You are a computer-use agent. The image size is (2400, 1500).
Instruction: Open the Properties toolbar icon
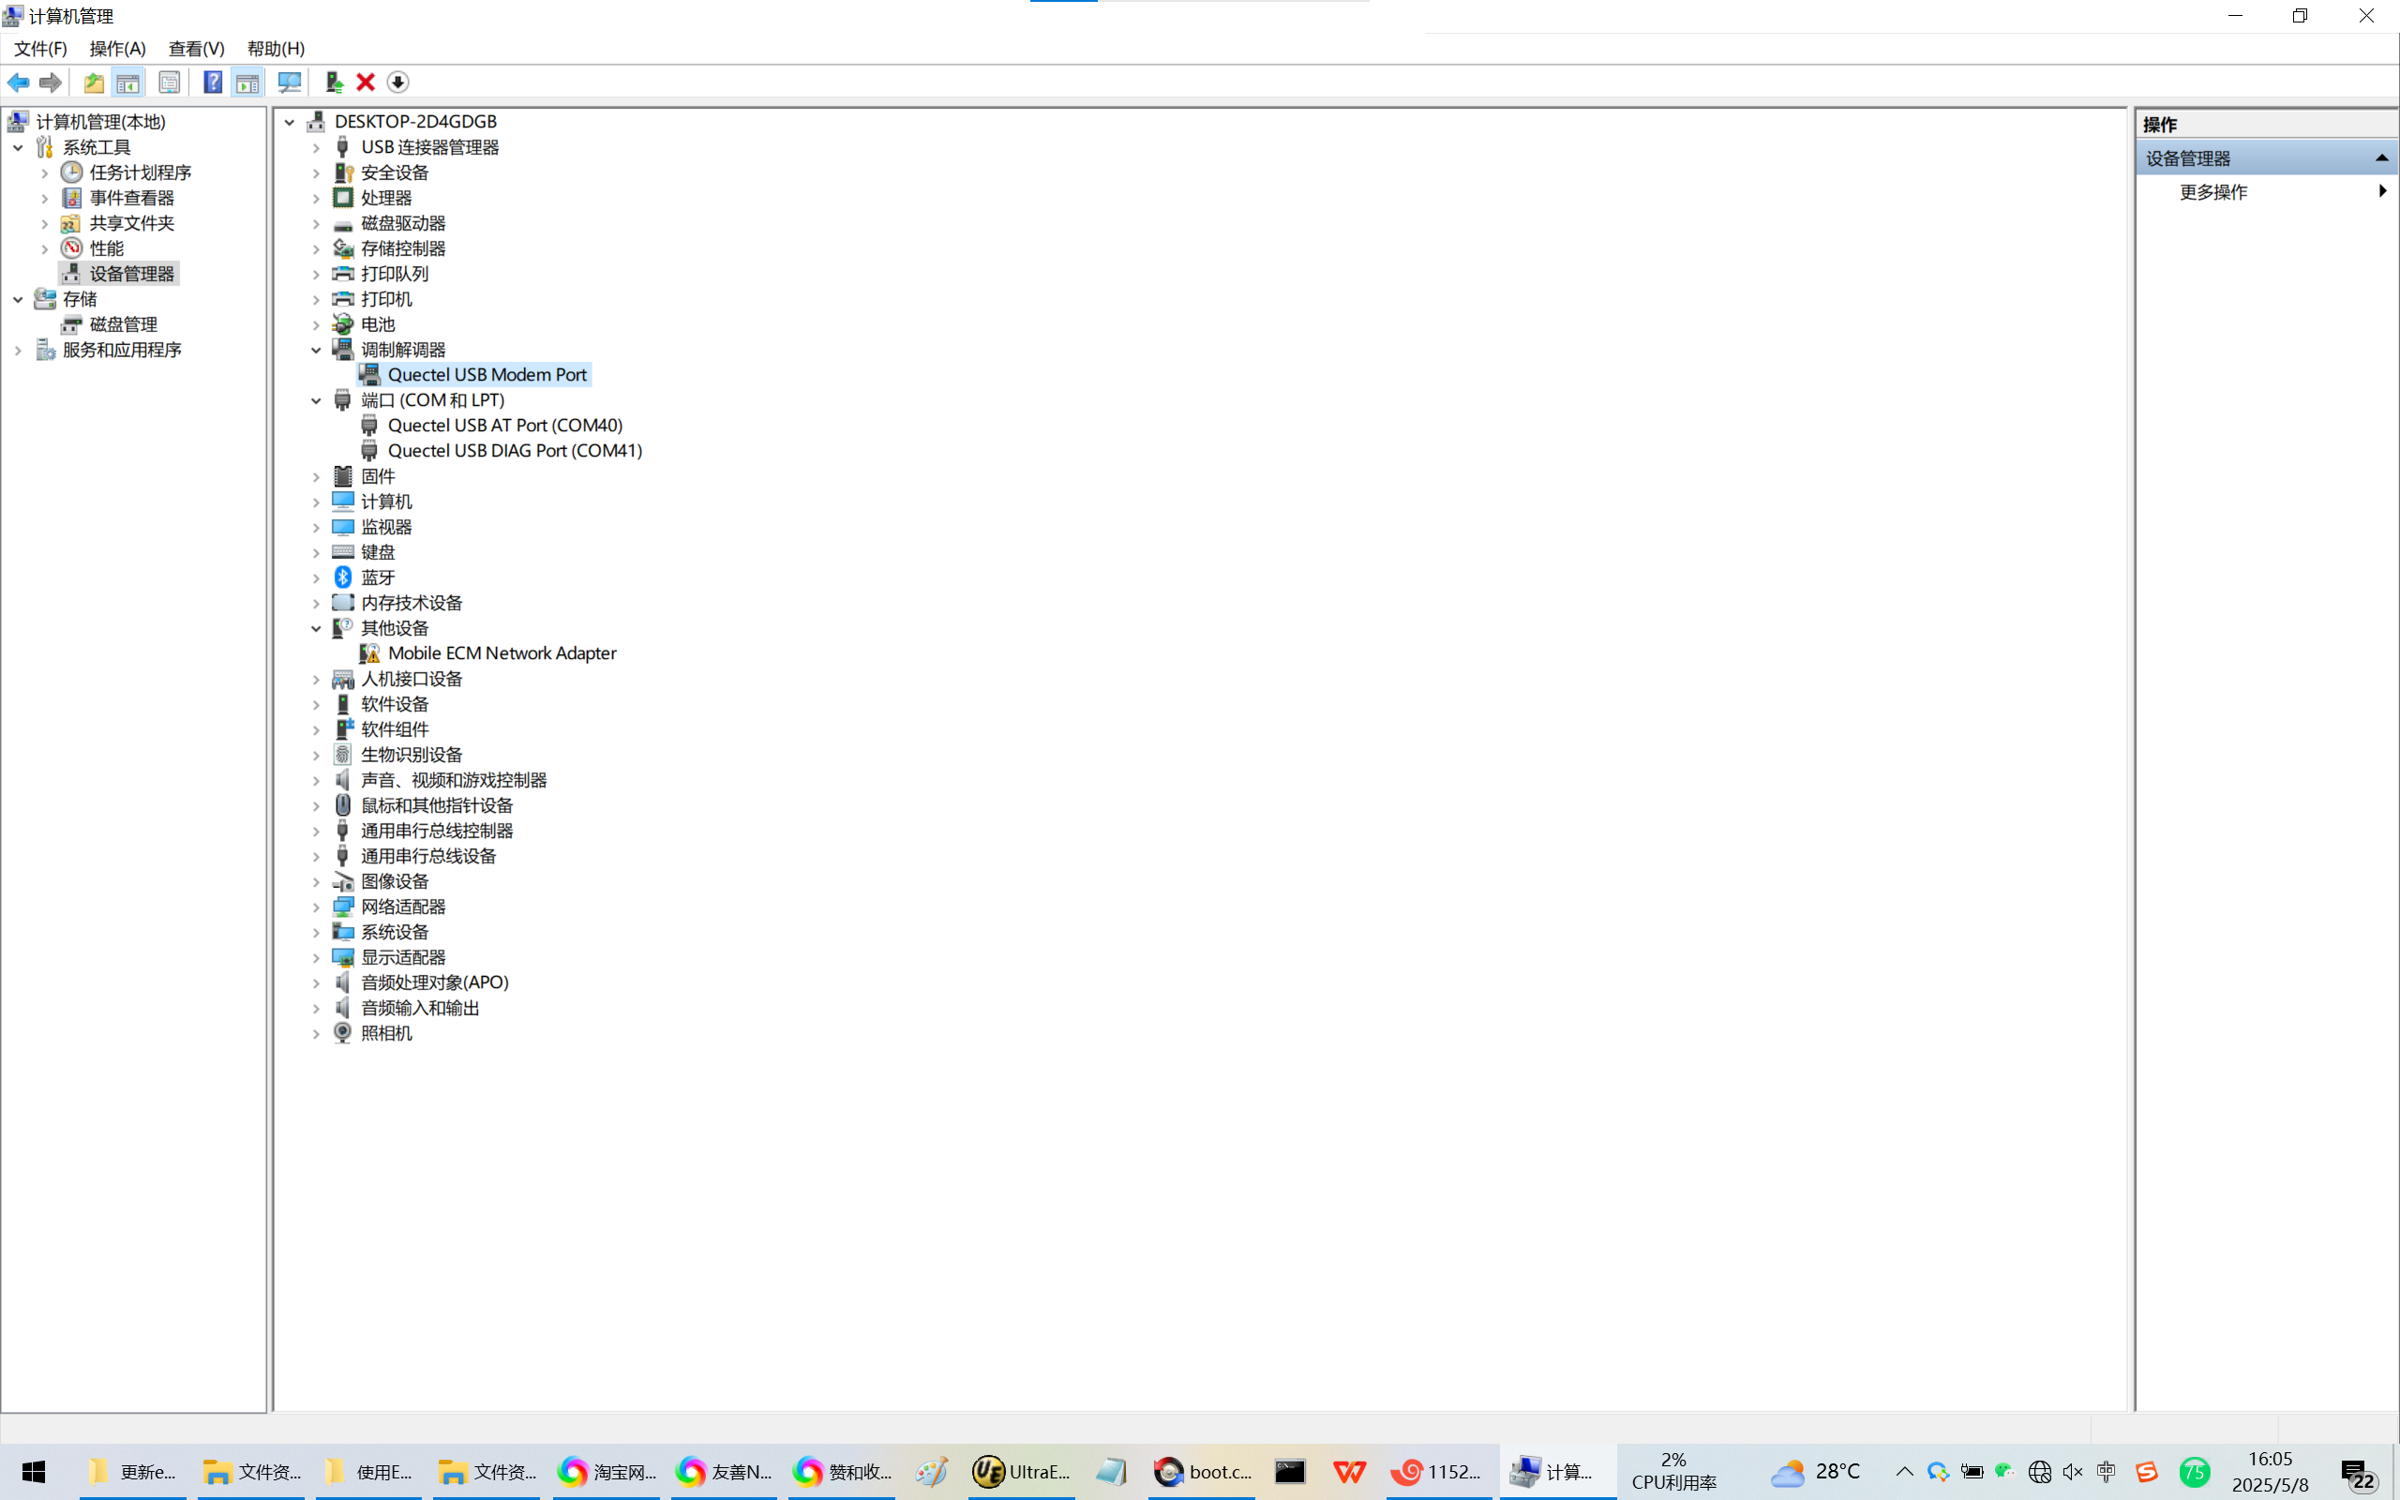(x=170, y=82)
